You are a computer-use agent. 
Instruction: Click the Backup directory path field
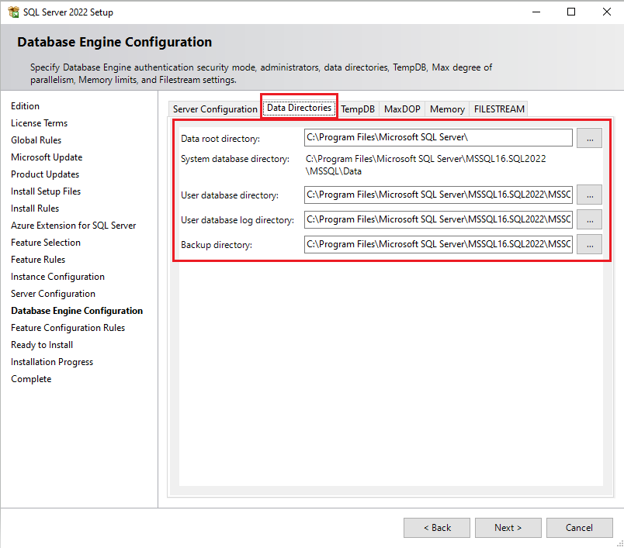438,244
